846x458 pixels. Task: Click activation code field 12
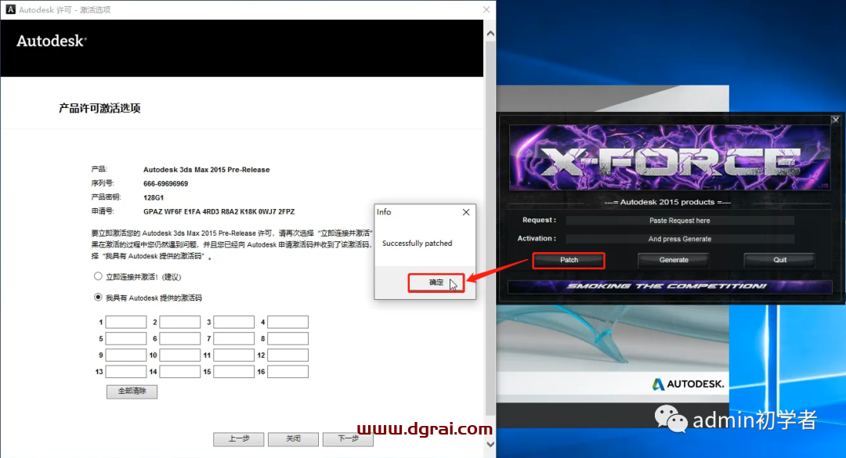[287, 355]
